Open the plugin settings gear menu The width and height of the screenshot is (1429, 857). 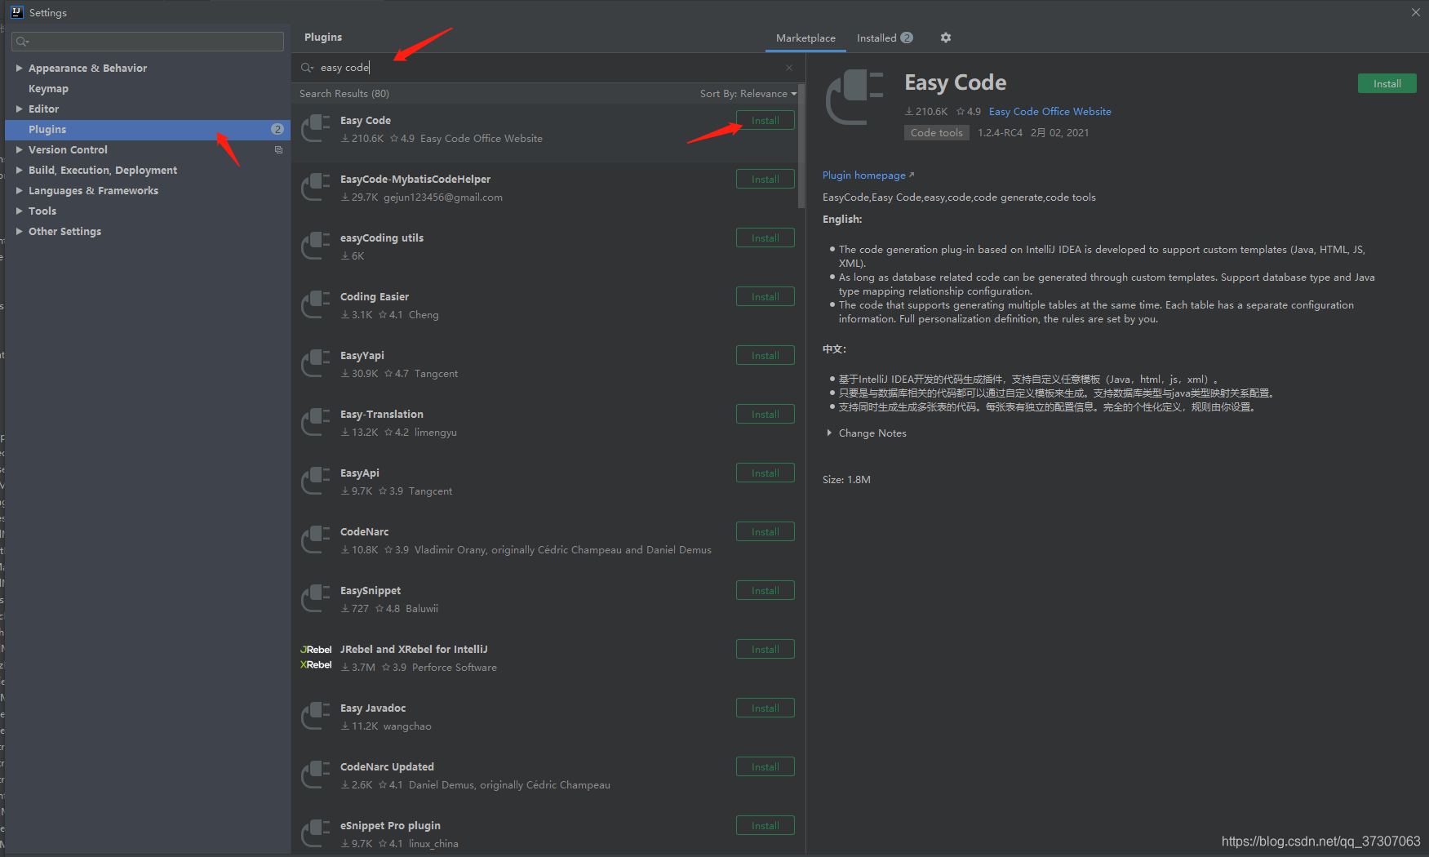(945, 38)
